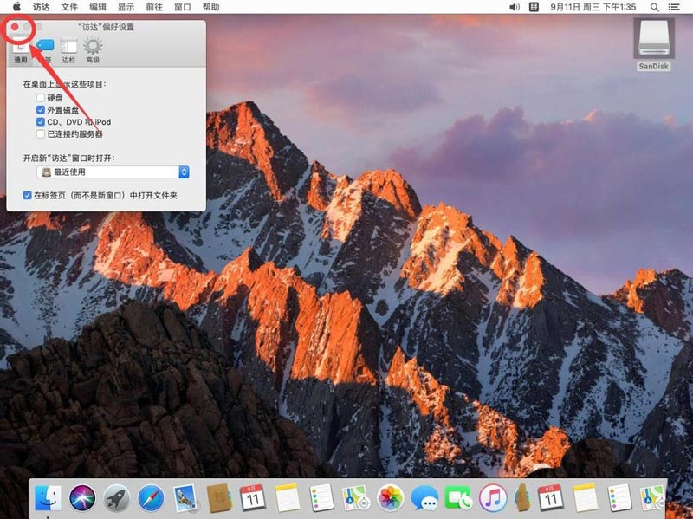The width and height of the screenshot is (693, 519).
Task: Toggle 在标签页中打开文件夹 checkbox
Action: tap(28, 196)
